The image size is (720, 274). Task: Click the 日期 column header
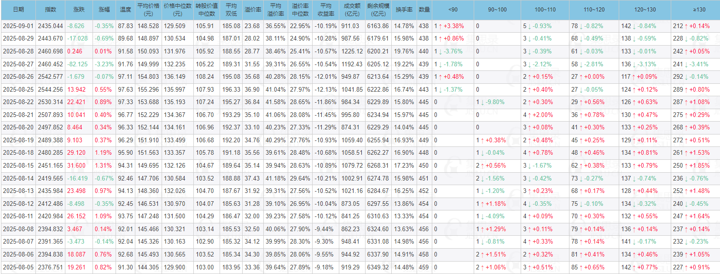tap(18, 9)
